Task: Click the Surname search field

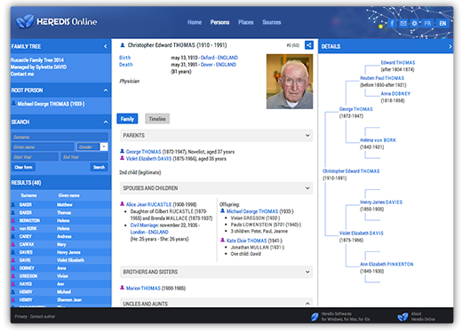Action: pos(60,137)
